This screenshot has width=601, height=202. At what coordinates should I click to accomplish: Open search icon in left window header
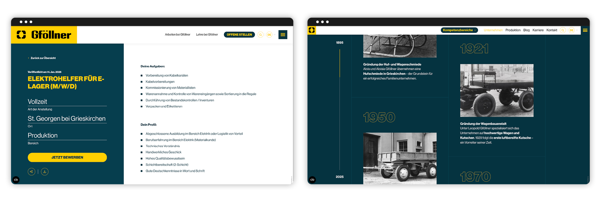[x=260, y=35]
